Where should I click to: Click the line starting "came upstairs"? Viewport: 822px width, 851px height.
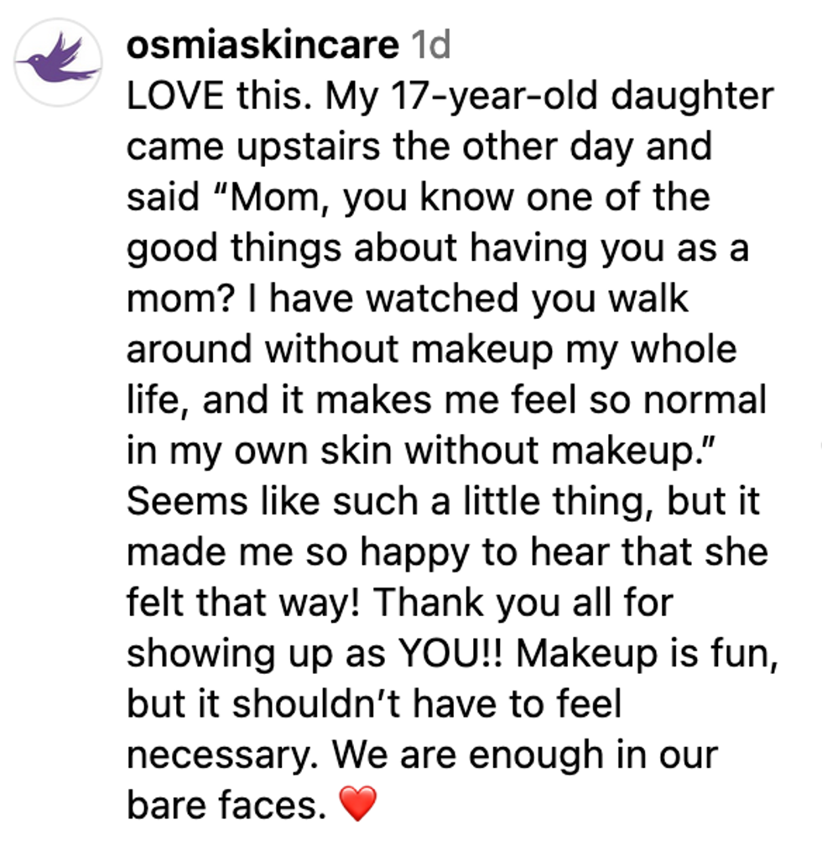pyautogui.click(x=419, y=147)
